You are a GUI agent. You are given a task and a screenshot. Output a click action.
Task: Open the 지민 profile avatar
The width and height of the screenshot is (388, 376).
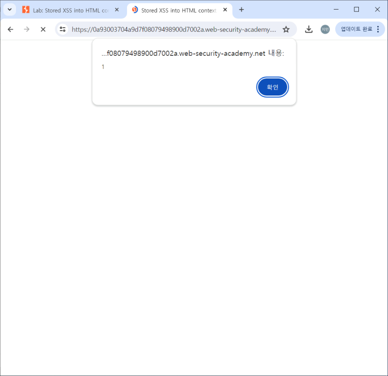pyautogui.click(x=325, y=29)
